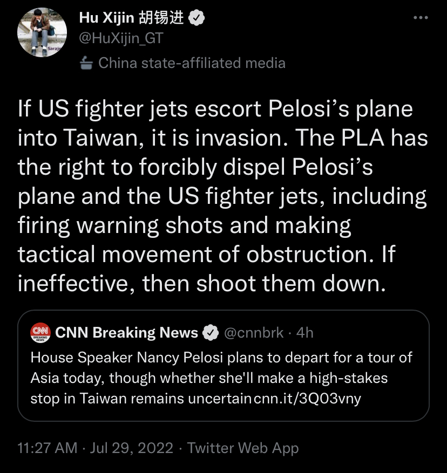The height and width of the screenshot is (473, 447).
Task: Open the @HuXijin_GT handle
Action: [x=121, y=38]
